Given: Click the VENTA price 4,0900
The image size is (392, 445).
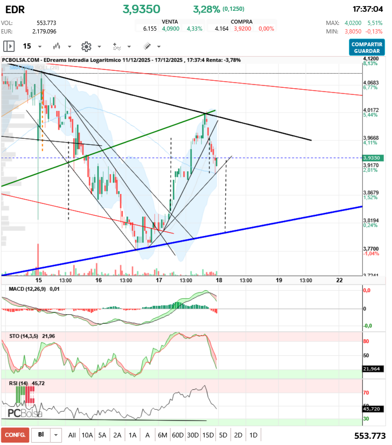Looking at the screenshot, I should pyautogui.click(x=170, y=29).
